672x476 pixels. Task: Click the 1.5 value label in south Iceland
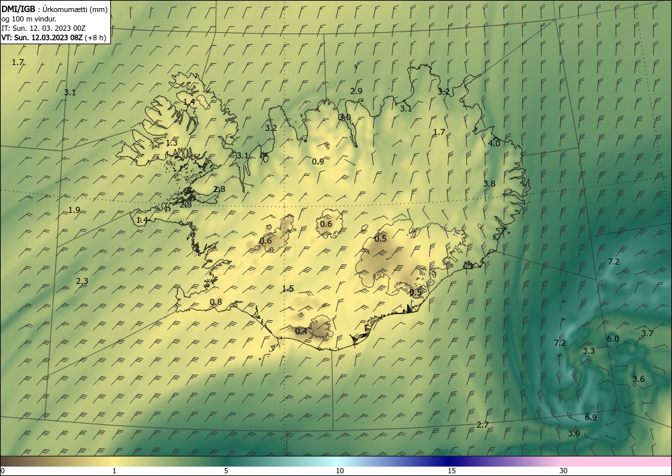tap(288, 289)
